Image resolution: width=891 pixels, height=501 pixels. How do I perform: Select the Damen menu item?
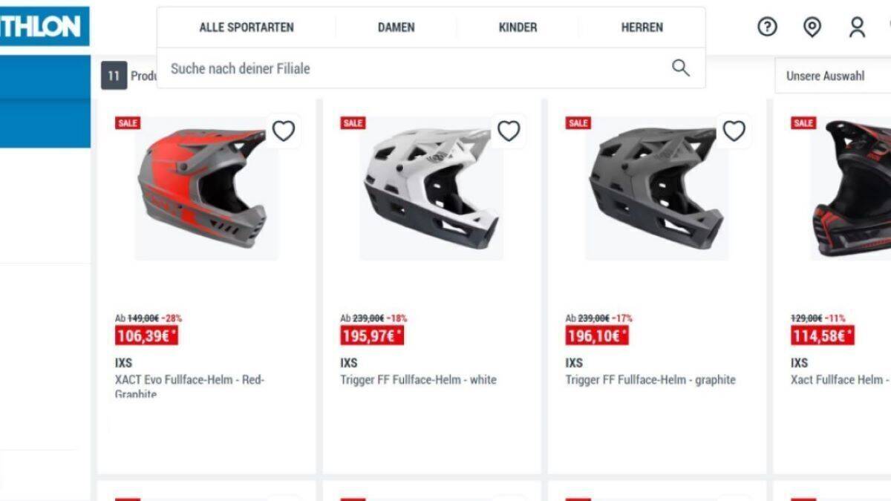[396, 27]
